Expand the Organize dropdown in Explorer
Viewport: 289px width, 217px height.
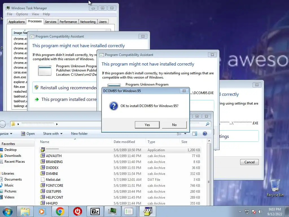click(6, 134)
